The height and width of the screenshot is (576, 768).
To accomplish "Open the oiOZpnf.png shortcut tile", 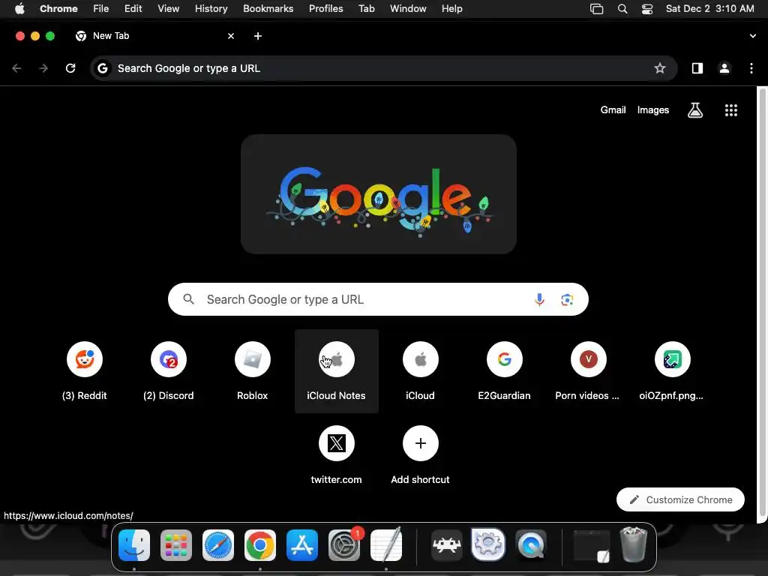I will (672, 370).
